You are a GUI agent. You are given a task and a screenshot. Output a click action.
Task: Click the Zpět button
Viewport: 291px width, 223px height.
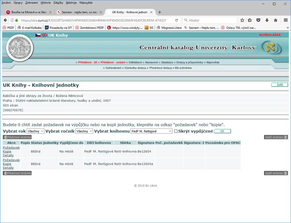pos(280,85)
